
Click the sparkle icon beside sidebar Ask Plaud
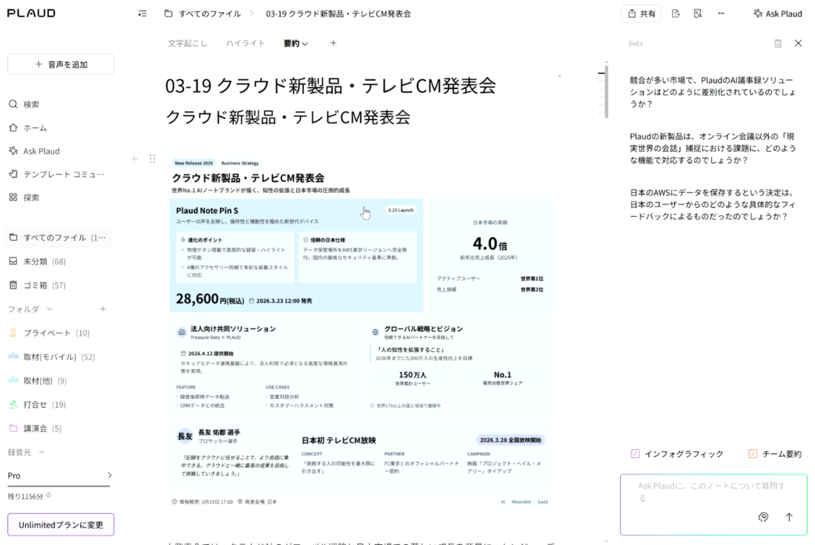point(13,151)
